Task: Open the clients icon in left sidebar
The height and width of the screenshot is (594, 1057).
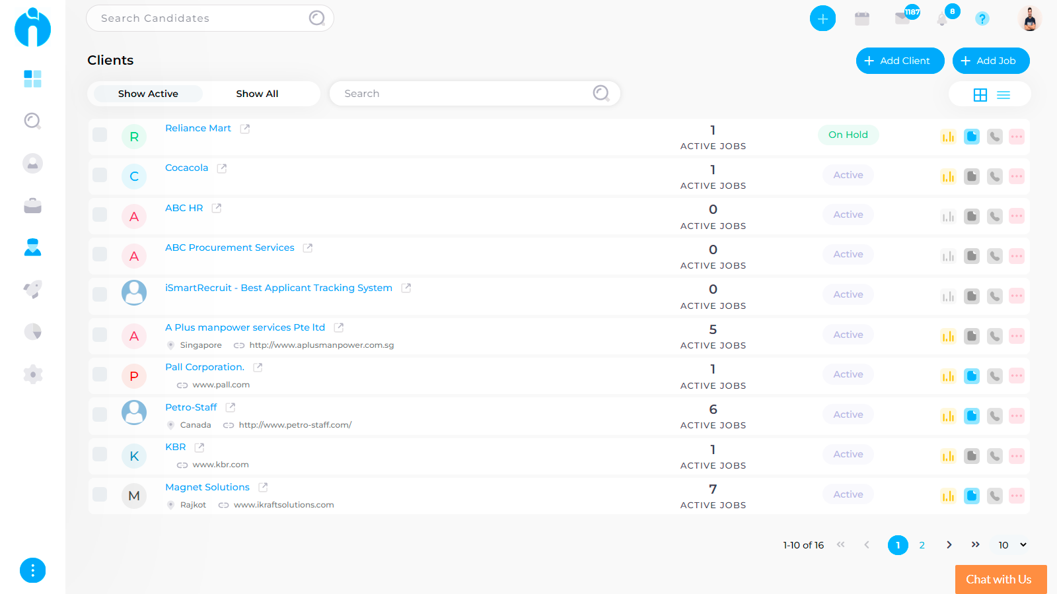Action: (x=32, y=247)
